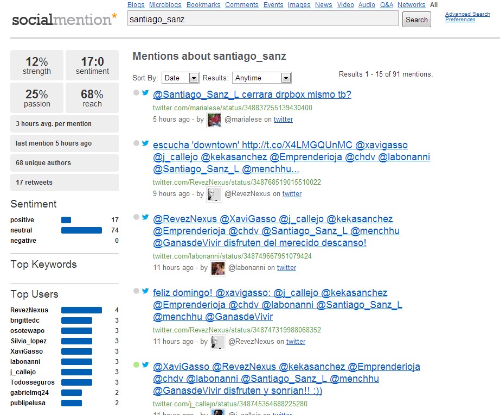Switch to Blogs search tab
Viewport: 500px width, 415px height.
[136, 5]
